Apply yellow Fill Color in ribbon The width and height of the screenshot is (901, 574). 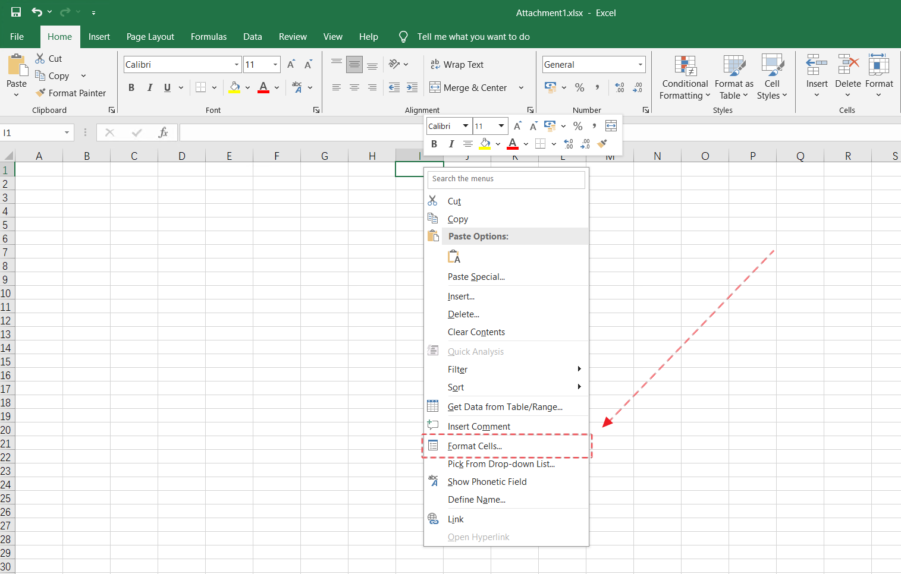[234, 87]
